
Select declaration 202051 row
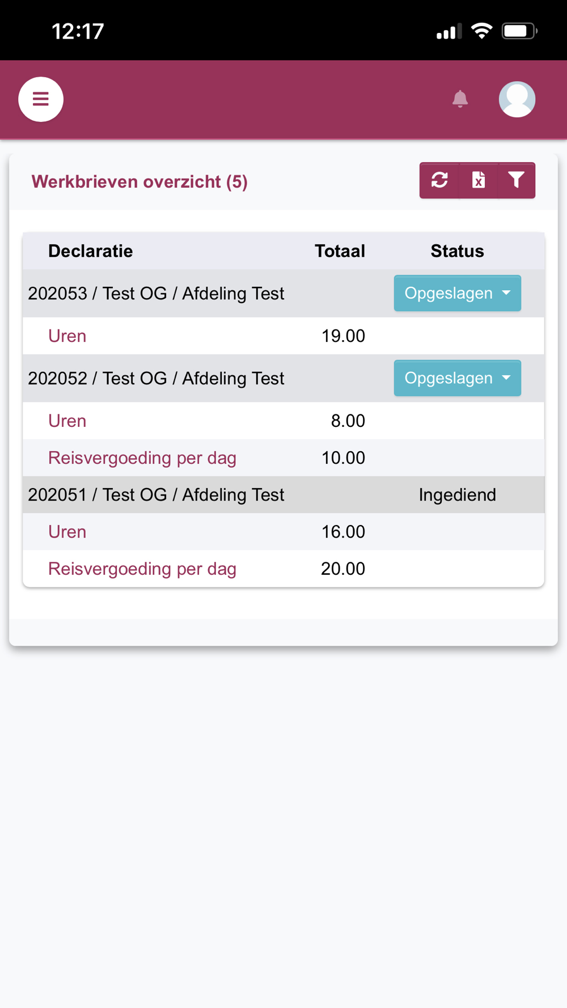coord(156,495)
